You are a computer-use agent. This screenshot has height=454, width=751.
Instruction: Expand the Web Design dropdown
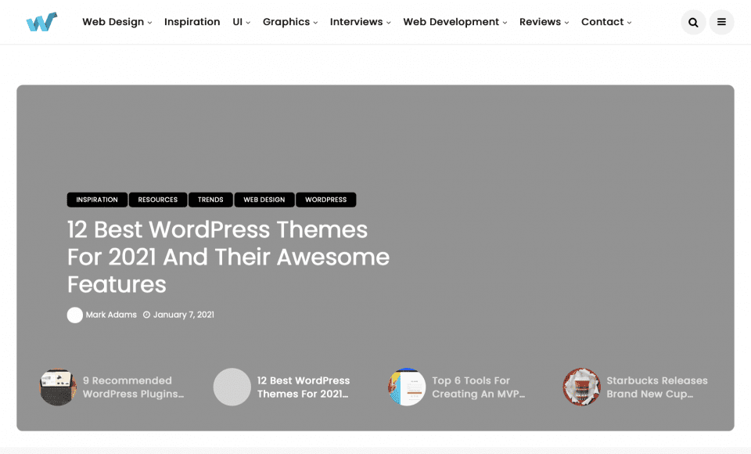(x=113, y=22)
